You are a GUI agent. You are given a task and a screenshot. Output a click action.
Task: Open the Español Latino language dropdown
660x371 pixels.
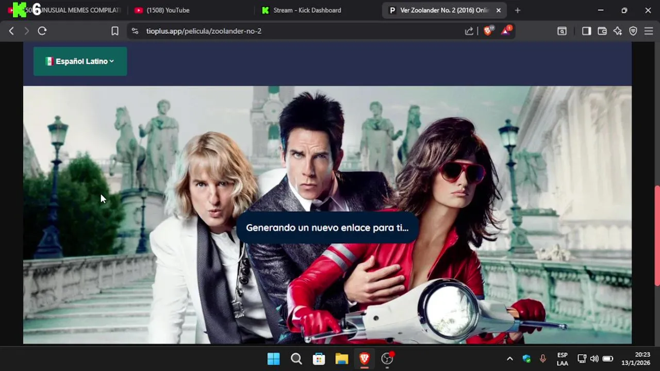[80, 61]
